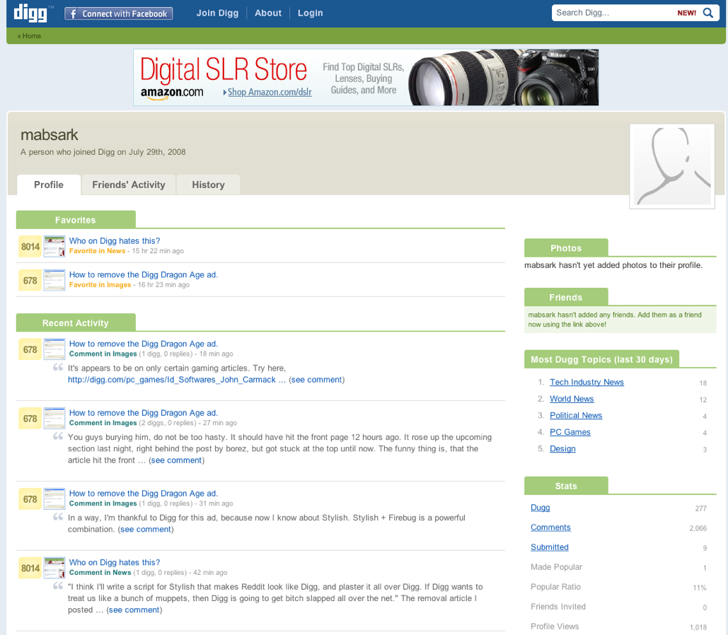Click the 'Made Popular' stat row
Image resolution: width=728 pixels, height=635 pixels.
(618, 567)
